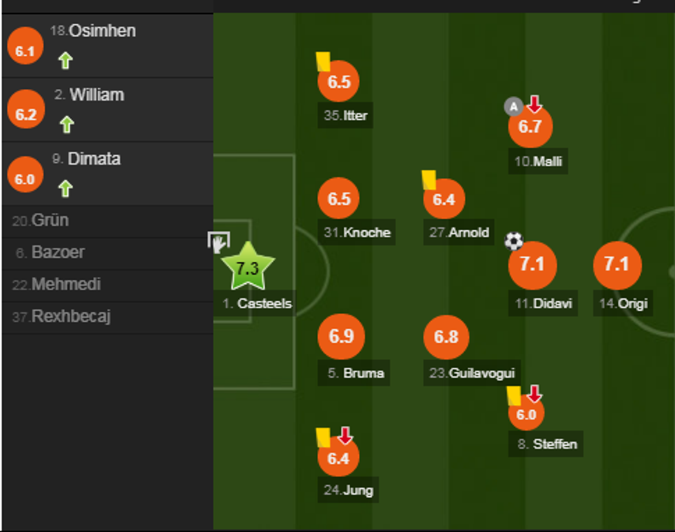
Task: Click Malli's assist badge icon
Action: 512,106
